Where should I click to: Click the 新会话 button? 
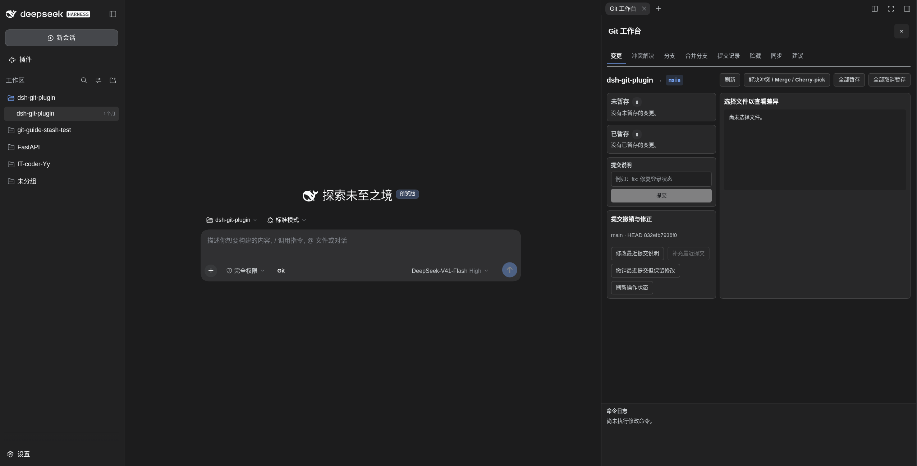click(x=61, y=38)
